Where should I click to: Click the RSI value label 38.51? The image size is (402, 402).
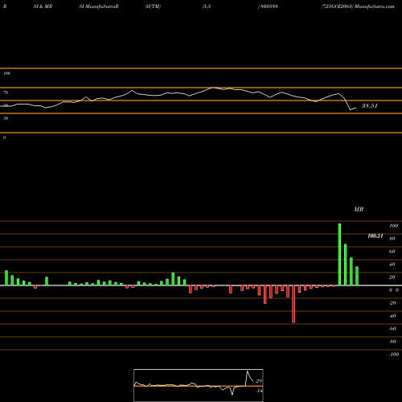[370, 105]
